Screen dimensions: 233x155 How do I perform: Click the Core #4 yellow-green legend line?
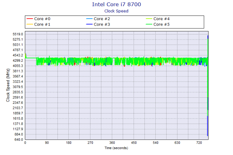[x=149, y=19]
